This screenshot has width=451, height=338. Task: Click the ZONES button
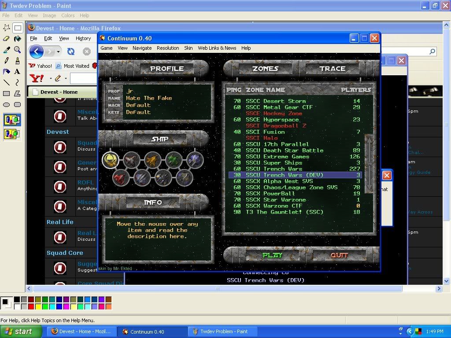265,68
